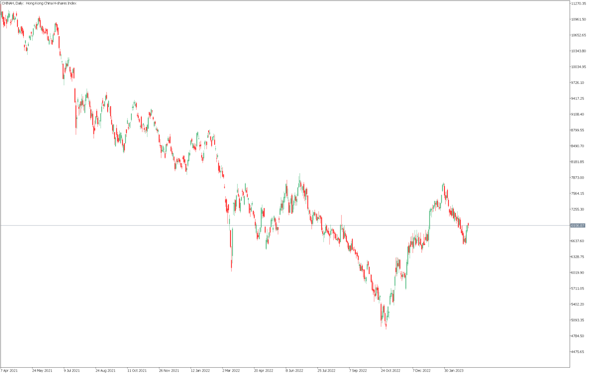Click the '25 Jul 2022' date label

click(326, 371)
